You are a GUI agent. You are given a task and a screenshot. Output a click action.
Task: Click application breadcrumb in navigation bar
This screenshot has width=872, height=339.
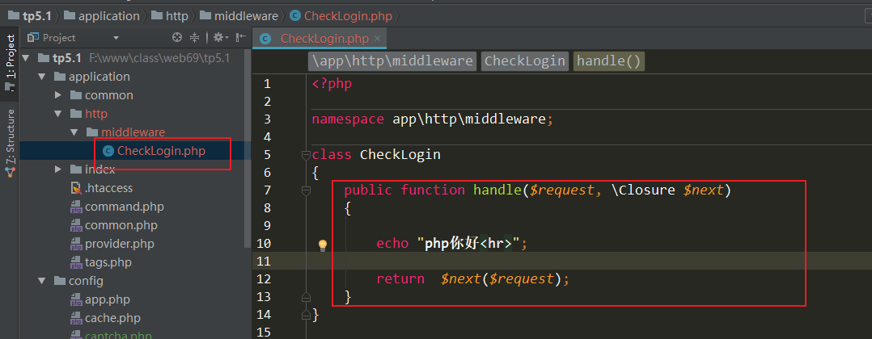pyautogui.click(x=102, y=16)
